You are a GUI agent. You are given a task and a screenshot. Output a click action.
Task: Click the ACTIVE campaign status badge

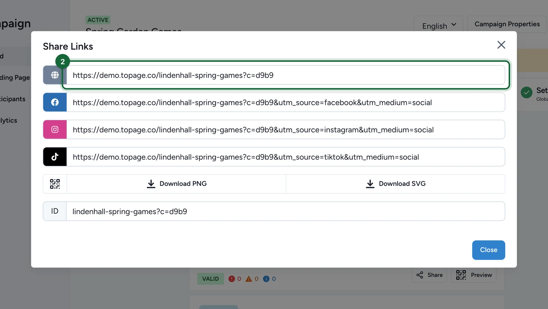point(98,20)
